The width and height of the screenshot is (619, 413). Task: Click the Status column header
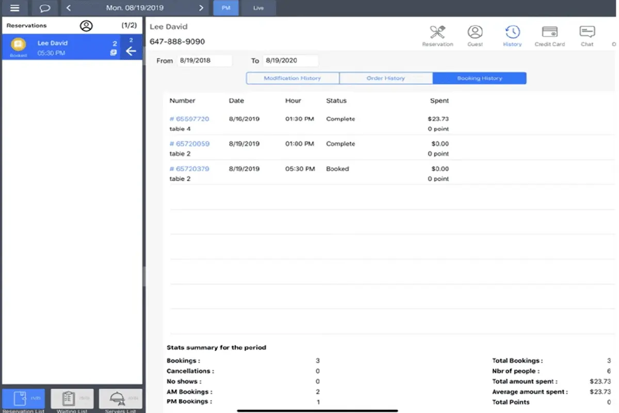[336, 101]
